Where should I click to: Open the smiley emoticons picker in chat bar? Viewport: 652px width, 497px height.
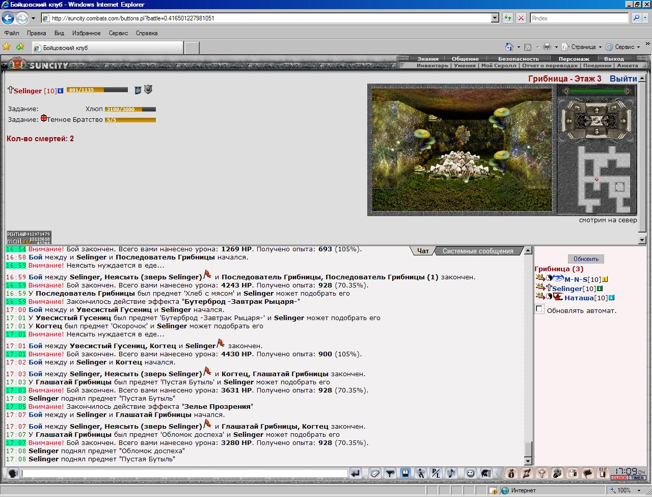470,474
